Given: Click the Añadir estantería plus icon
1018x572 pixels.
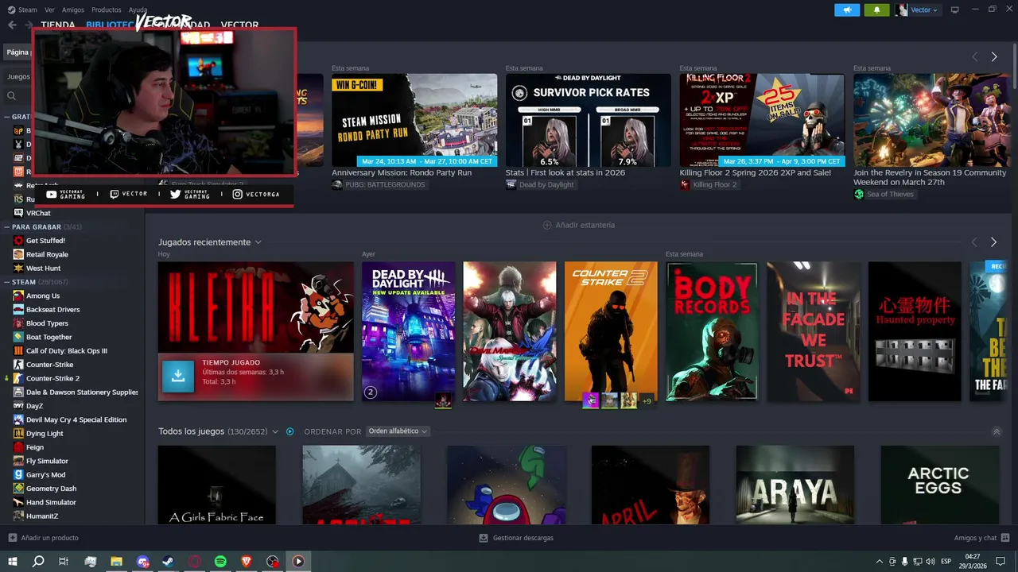Looking at the screenshot, I should coord(547,225).
